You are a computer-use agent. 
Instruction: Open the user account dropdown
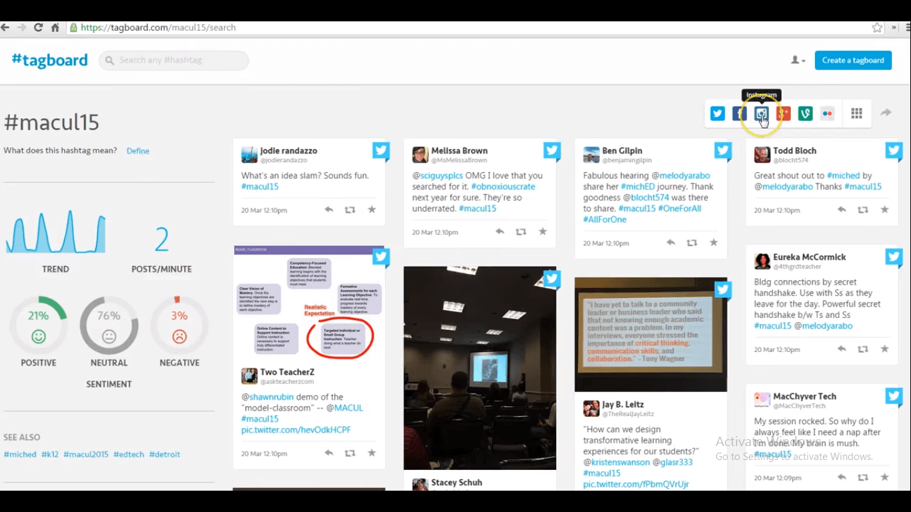tap(798, 60)
